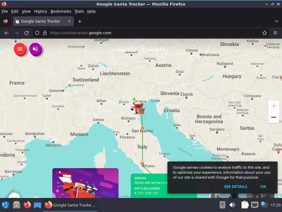Viewport: 282px width, 212px height.
Task: Open the Tools menu
Action: pyautogui.click(x=79, y=11)
